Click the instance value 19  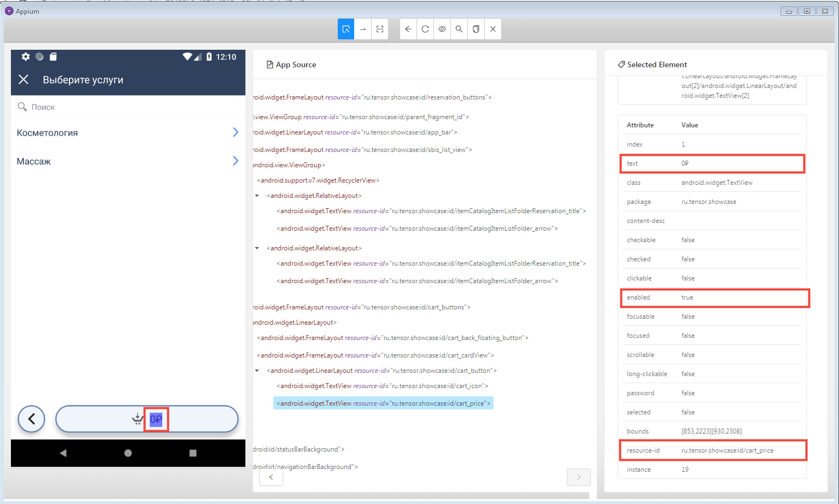[x=685, y=470]
